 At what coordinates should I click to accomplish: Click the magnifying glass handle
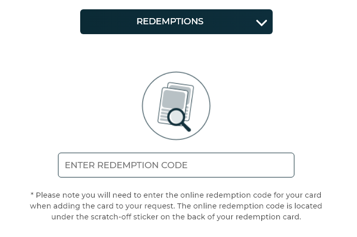click(186, 127)
